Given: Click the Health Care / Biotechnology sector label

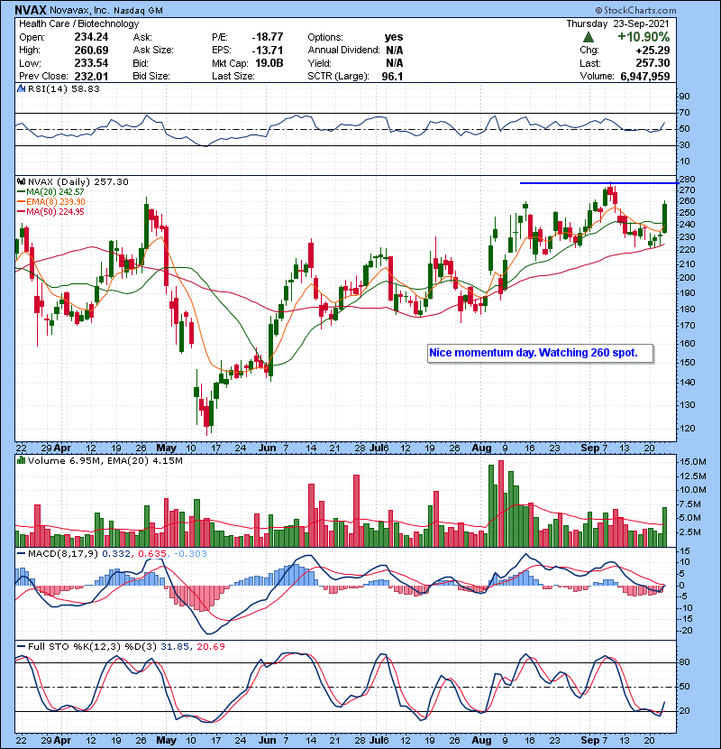Looking at the screenshot, I should point(79,23).
